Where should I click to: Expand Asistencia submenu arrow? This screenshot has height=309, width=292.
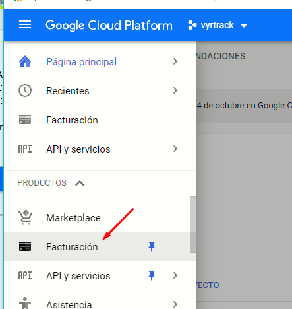[175, 304]
